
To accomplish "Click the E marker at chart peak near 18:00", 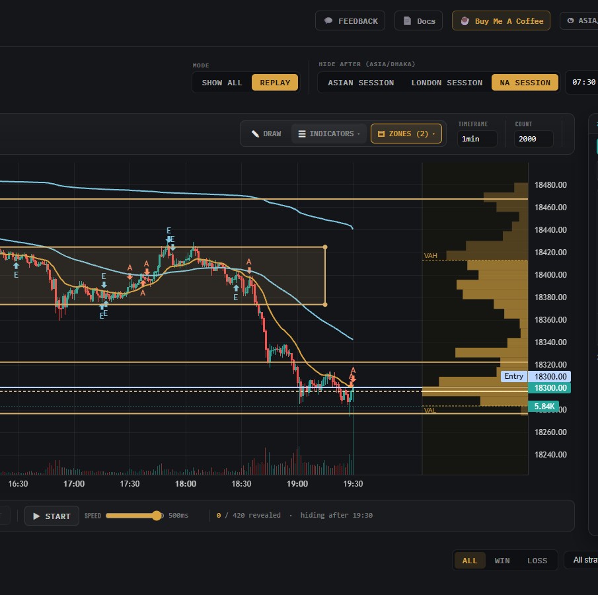I will click(168, 231).
